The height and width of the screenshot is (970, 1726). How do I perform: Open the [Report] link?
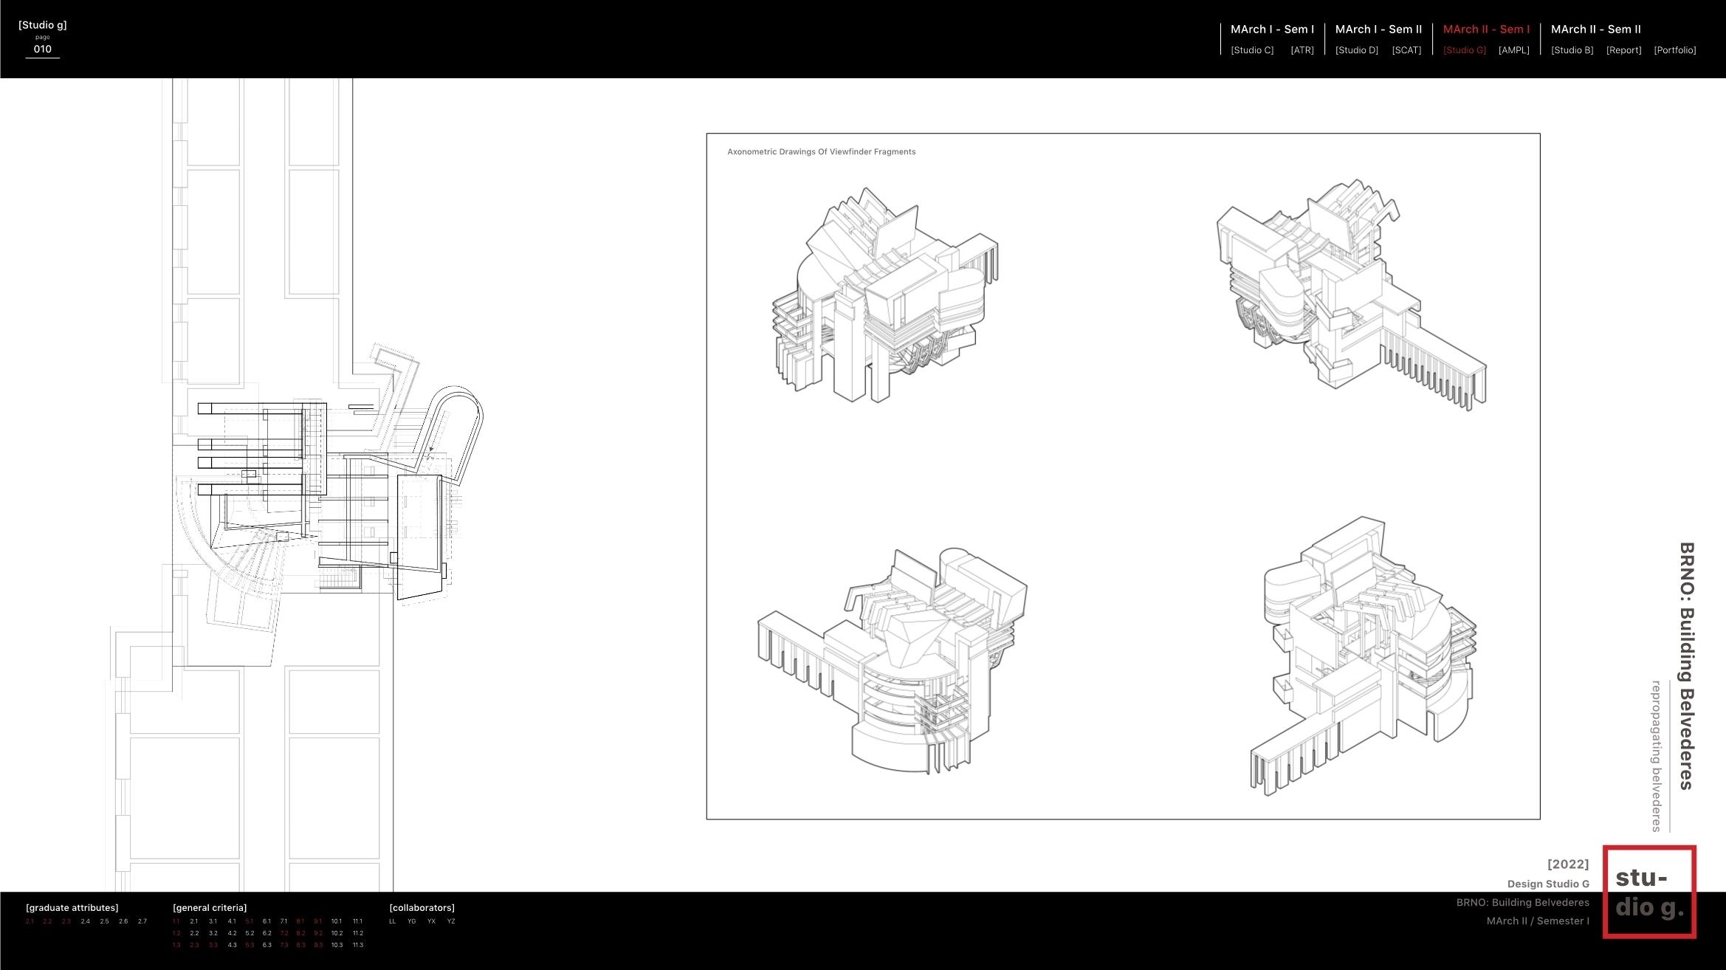tap(1623, 50)
